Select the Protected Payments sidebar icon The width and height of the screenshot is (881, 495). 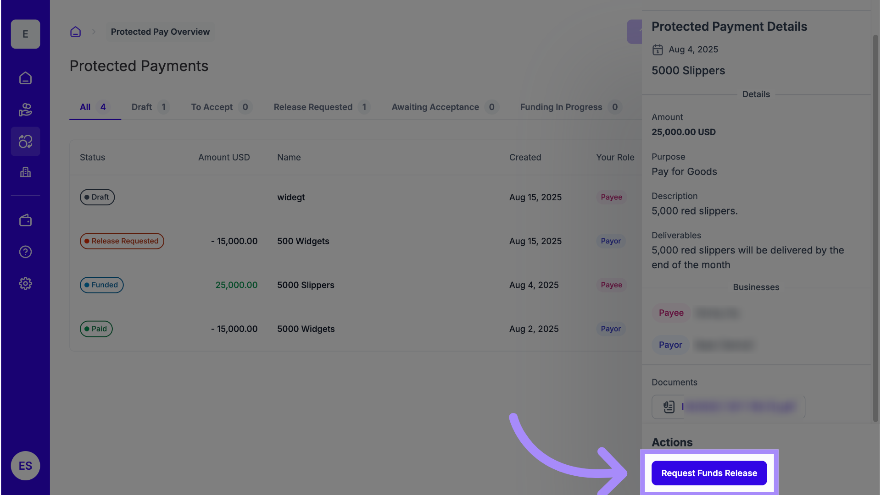(x=25, y=142)
